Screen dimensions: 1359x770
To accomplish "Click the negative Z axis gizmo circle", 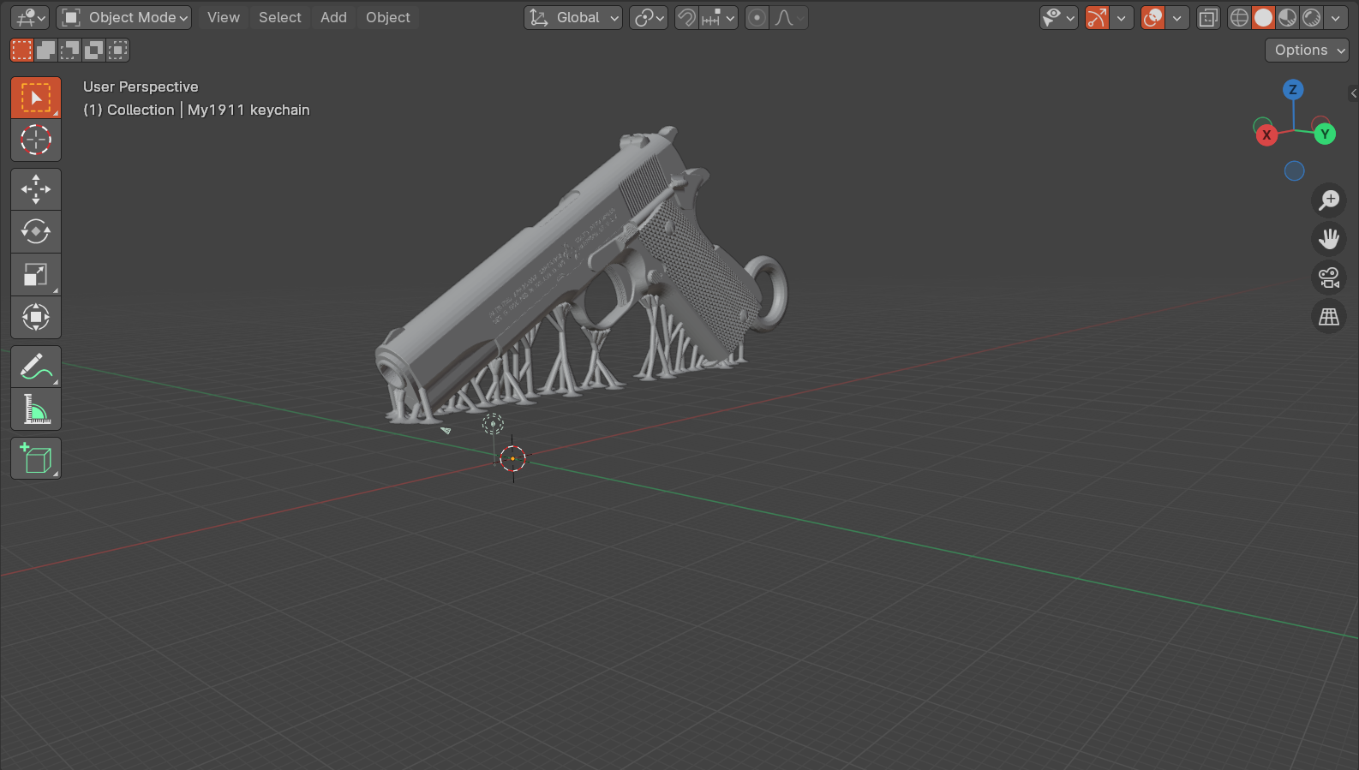I will click(1294, 171).
